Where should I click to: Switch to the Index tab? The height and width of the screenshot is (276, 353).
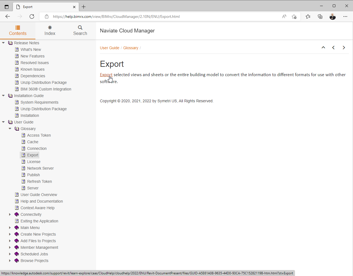coord(50,31)
